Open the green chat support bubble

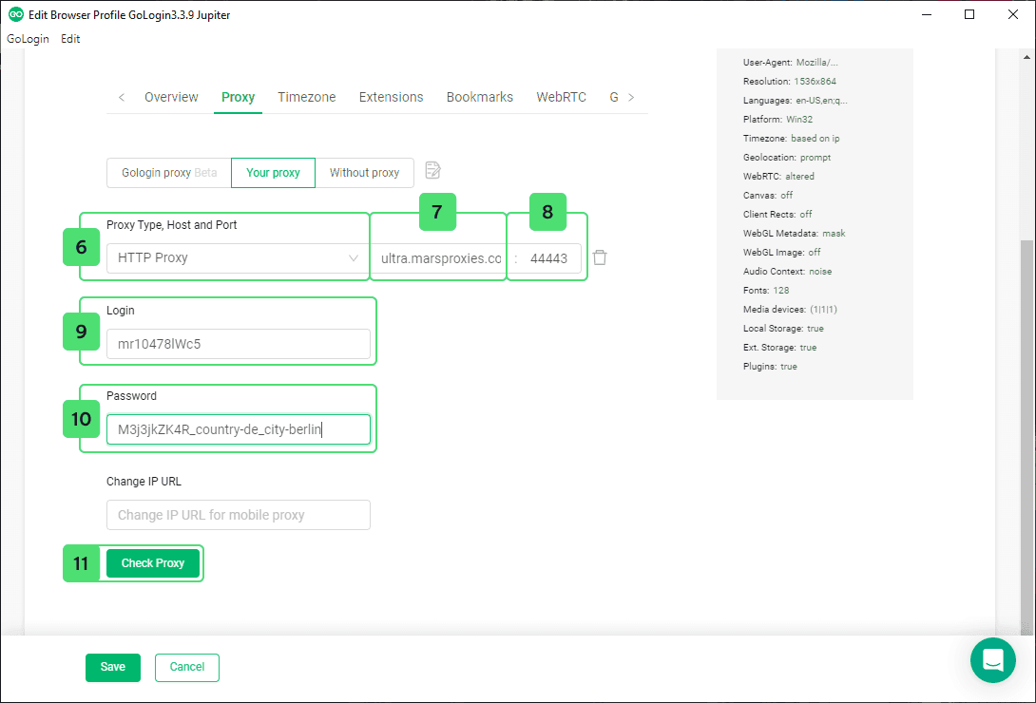pyautogui.click(x=993, y=660)
